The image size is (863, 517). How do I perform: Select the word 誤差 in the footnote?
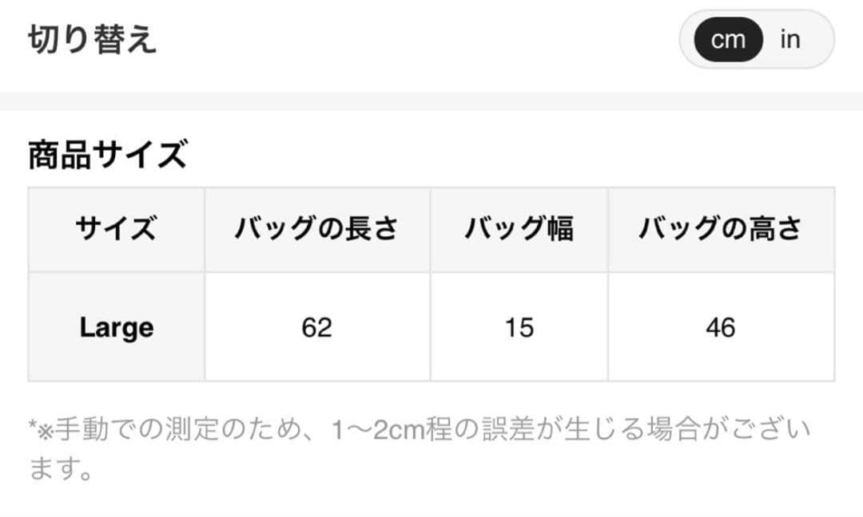tap(509, 430)
